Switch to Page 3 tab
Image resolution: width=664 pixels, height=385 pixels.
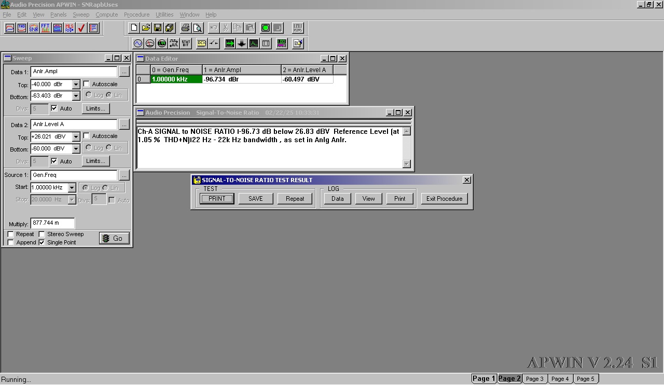534,379
